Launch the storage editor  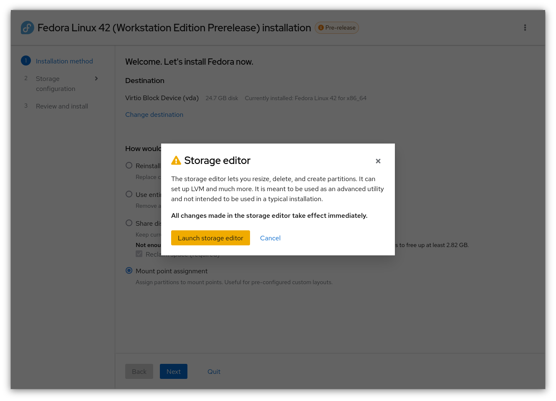pos(210,238)
